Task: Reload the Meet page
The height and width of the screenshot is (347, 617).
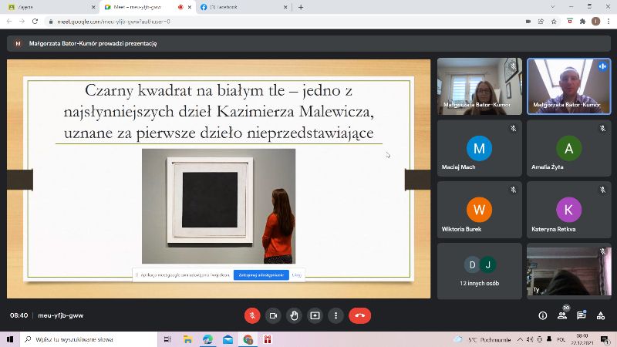Action: point(35,22)
